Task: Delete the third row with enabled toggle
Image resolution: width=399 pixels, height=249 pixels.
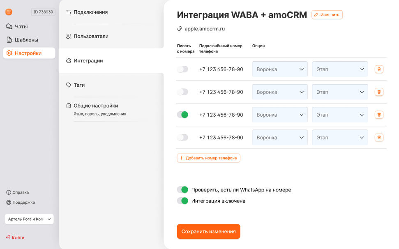Action: (x=379, y=115)
